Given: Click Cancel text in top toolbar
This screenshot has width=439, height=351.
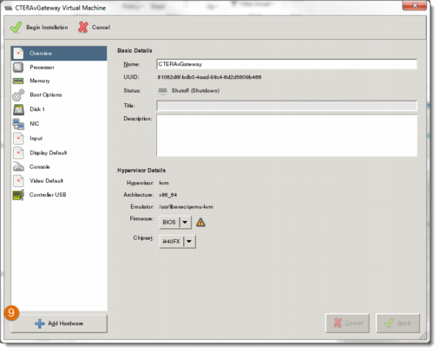Looking at the screenshot, I should click(x=101, y=28).
